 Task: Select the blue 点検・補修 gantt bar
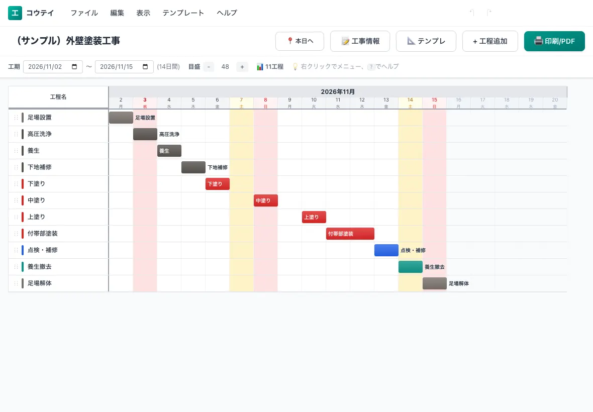tap(386, 250)
